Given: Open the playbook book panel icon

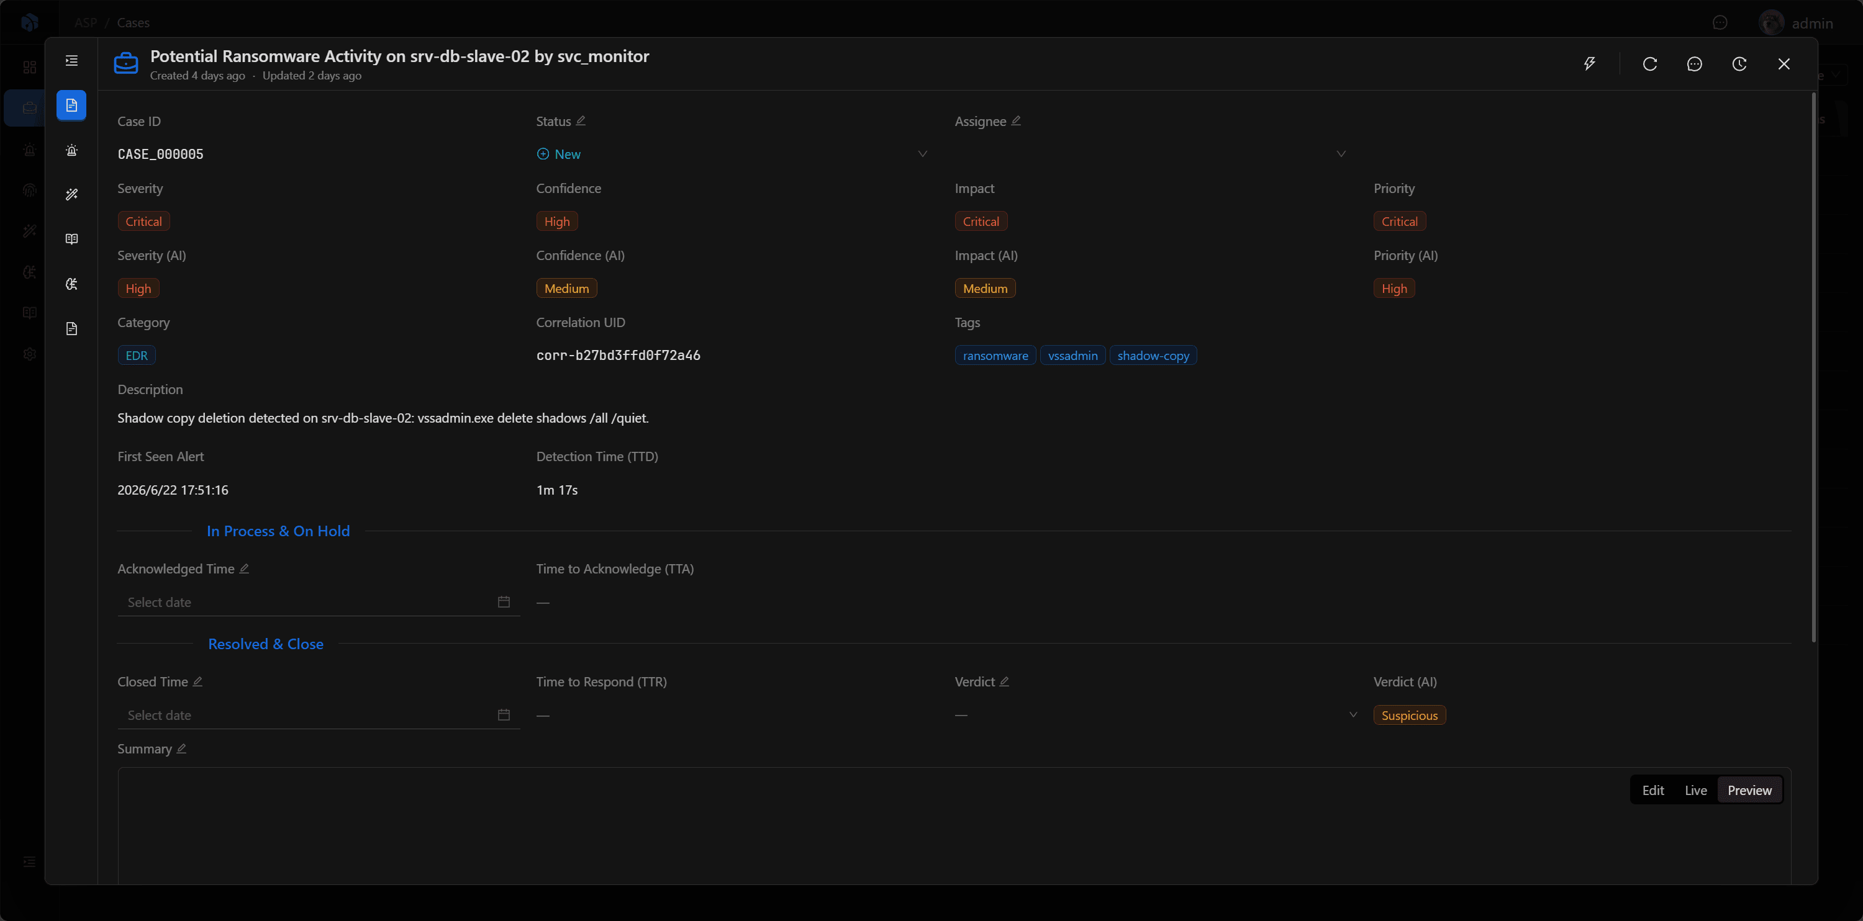Looking at the screenshot, I should pyautogui.click(x=71, y=240).
